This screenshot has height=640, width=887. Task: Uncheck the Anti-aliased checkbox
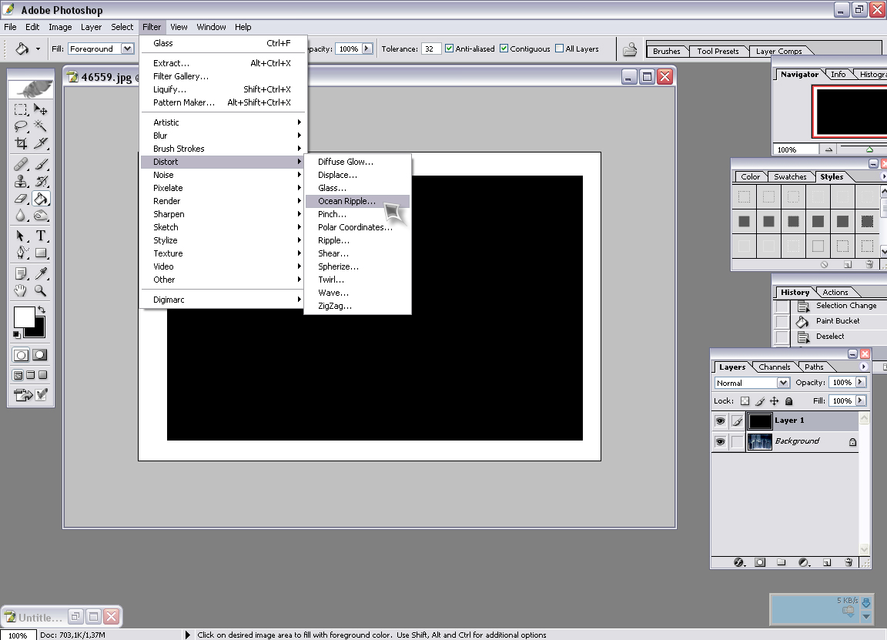450,49
